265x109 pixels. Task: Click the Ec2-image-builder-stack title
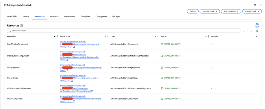tap(18, 5)
